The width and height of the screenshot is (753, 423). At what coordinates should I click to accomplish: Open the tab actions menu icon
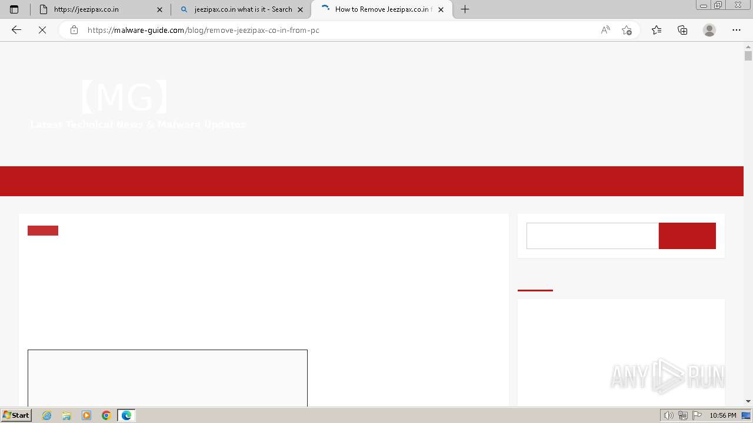14,9
